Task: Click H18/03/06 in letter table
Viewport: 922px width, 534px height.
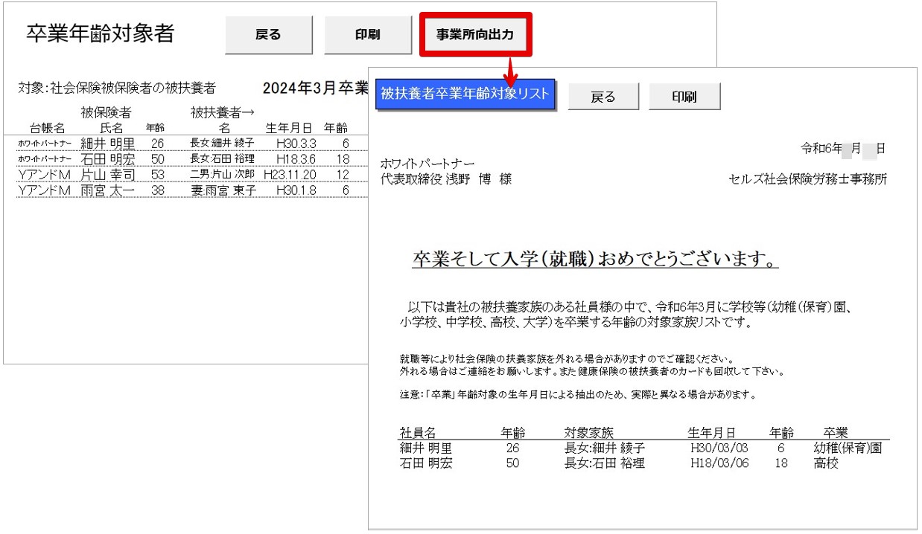Action: [x=719, y=463]
